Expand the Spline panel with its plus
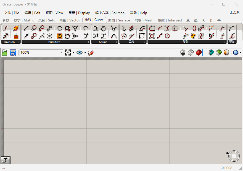 (x=117, y=42)
